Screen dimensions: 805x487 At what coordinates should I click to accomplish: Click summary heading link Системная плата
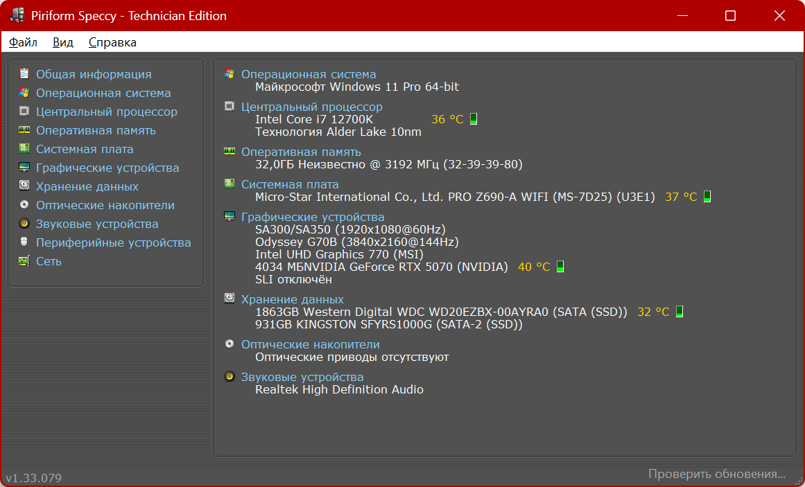coord(290,184)
